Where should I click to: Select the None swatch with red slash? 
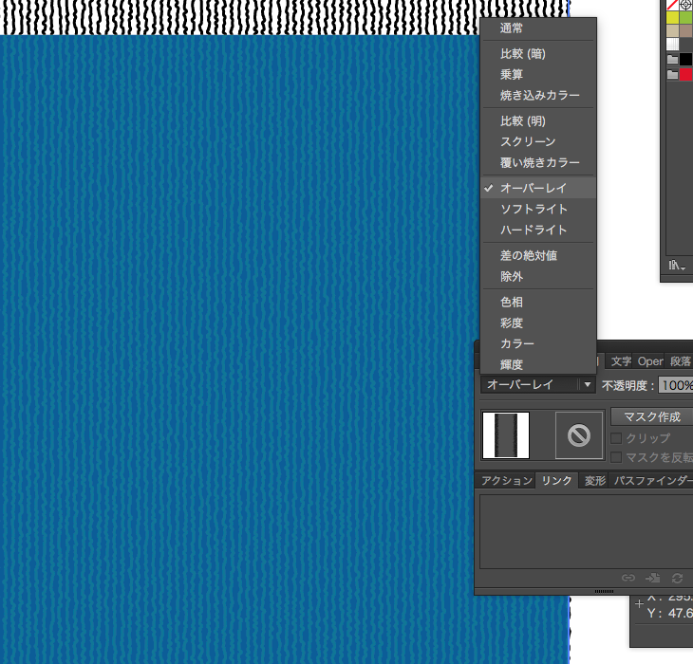point(672,5)
